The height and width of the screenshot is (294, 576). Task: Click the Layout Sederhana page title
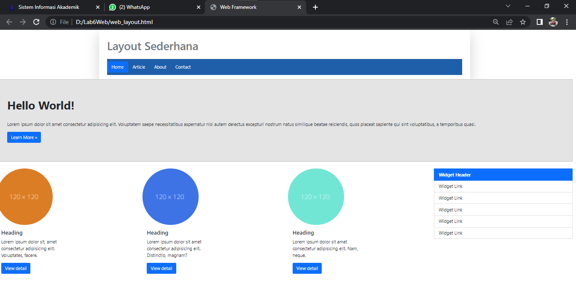[x=153, y=46]
